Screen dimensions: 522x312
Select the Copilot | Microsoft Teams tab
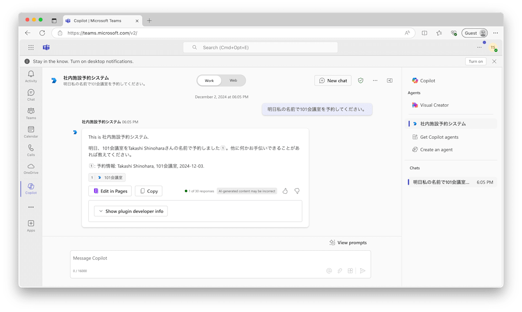103,20
